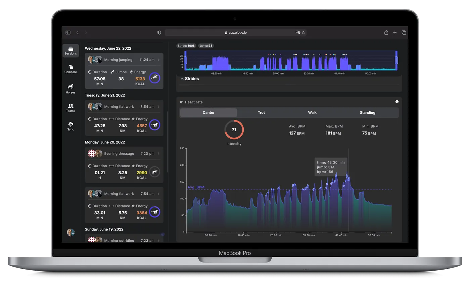Click the Avg. BPM dashed line label
This screenshot has height=282, width=470.
coord(196,187)
